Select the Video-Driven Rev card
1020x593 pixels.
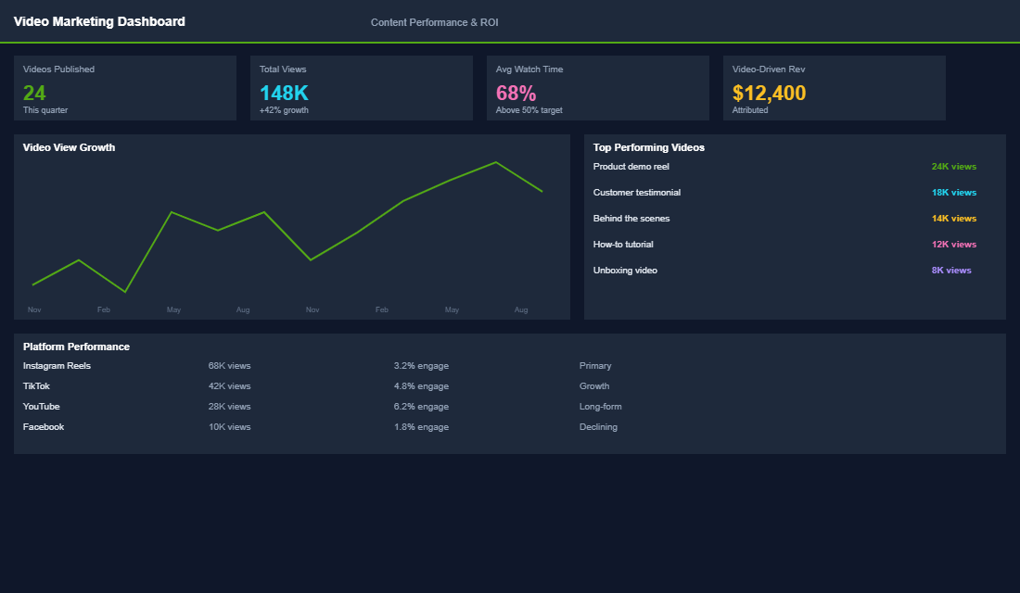click(x=834, y=88)
